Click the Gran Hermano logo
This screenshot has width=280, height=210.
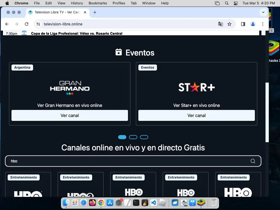point(70,88)
